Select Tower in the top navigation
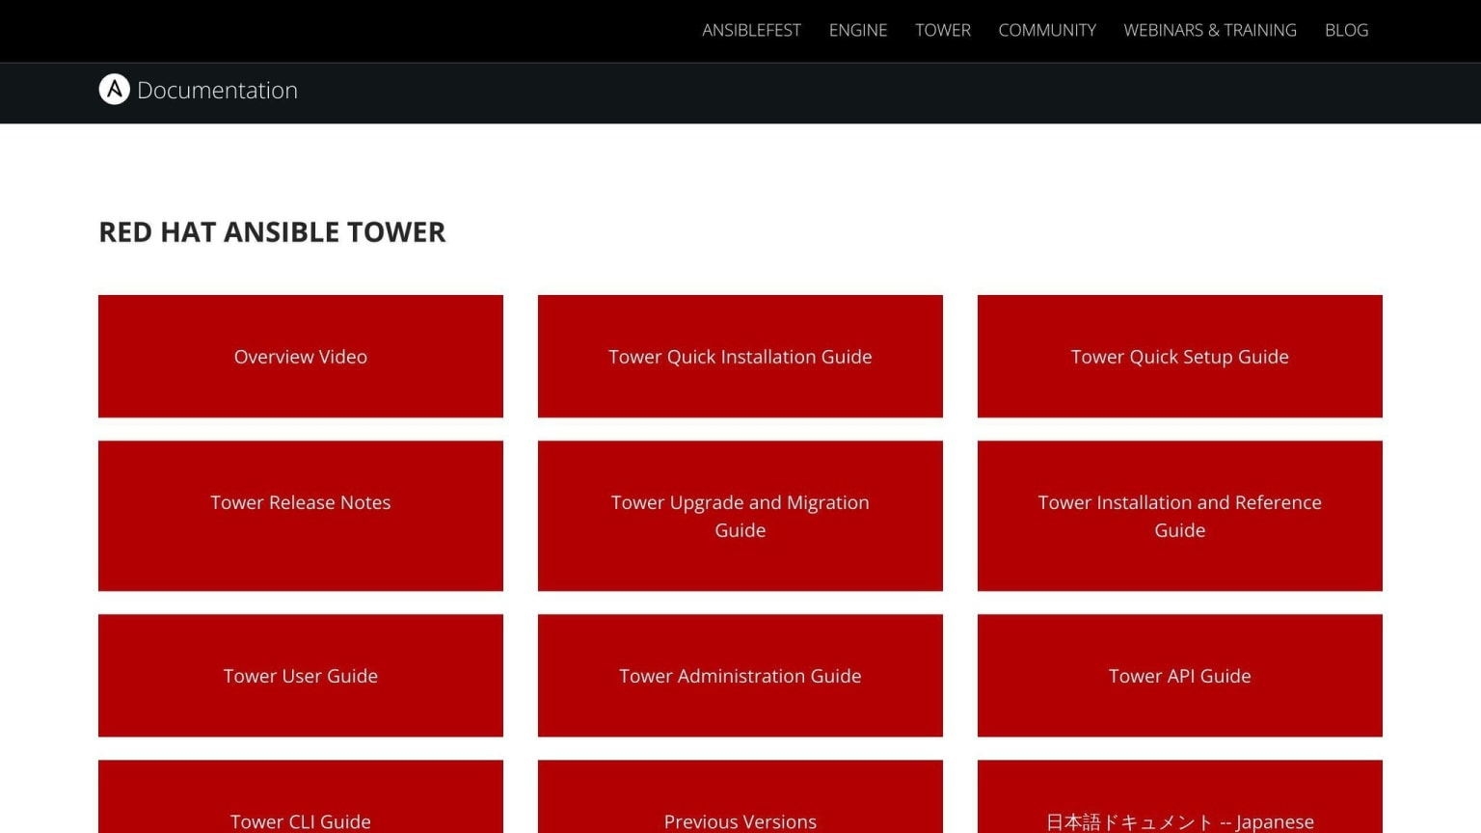1481x833 pixels. [943, 30]
